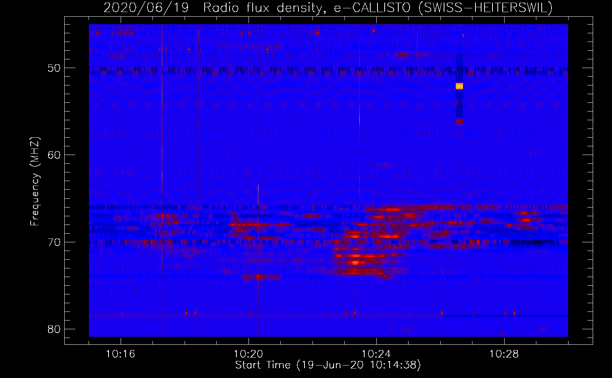
Task: Click the plot title '2020/06/19 Radio flux density'
Action: tap(328, 8)
